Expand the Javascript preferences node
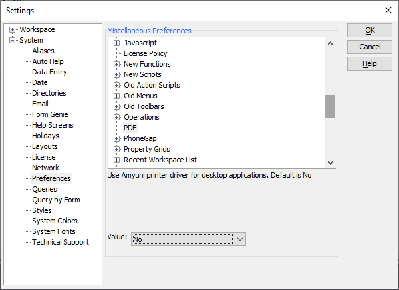This screenshot has width=399, height=290. pyautogui.click(x=116, y=43)
